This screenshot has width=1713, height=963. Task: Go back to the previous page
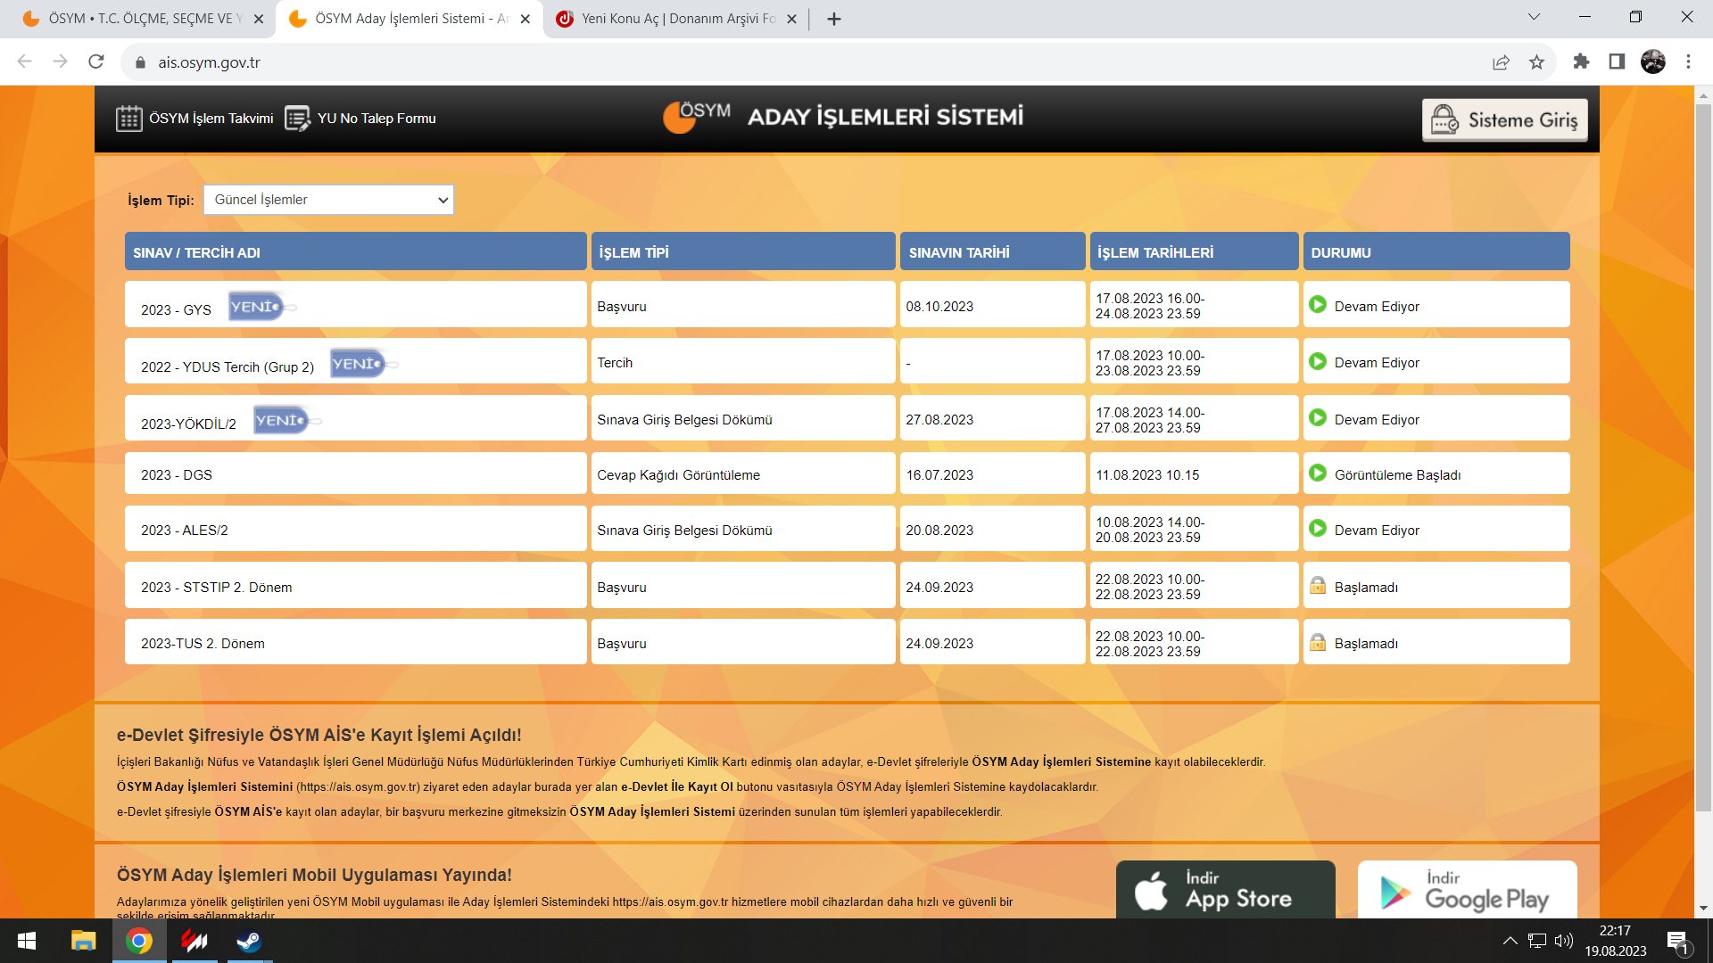tap(24, 62)
